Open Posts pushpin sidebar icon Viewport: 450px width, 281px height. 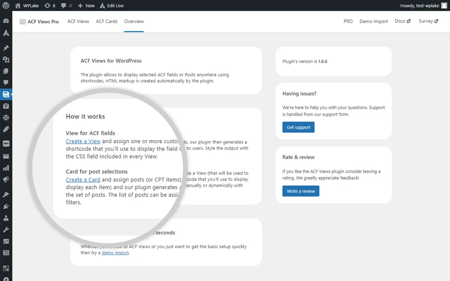coord(6,48)
